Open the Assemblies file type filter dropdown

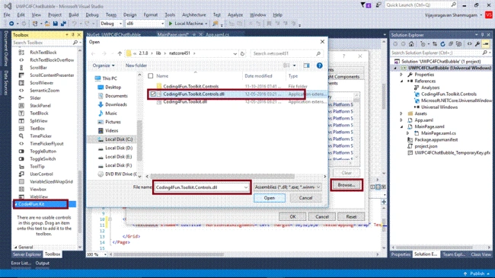point(287,187)
